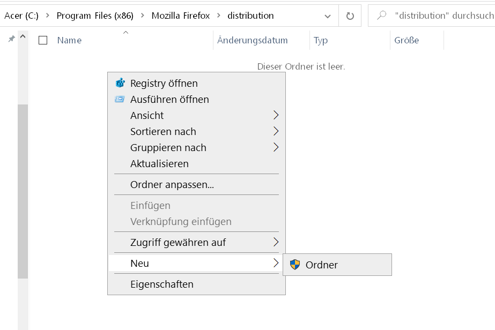The width and height of the screenshot is (495, 330).
Task: Toggle the select-all checkbox by Name
Action: click(x=43, y=40)
